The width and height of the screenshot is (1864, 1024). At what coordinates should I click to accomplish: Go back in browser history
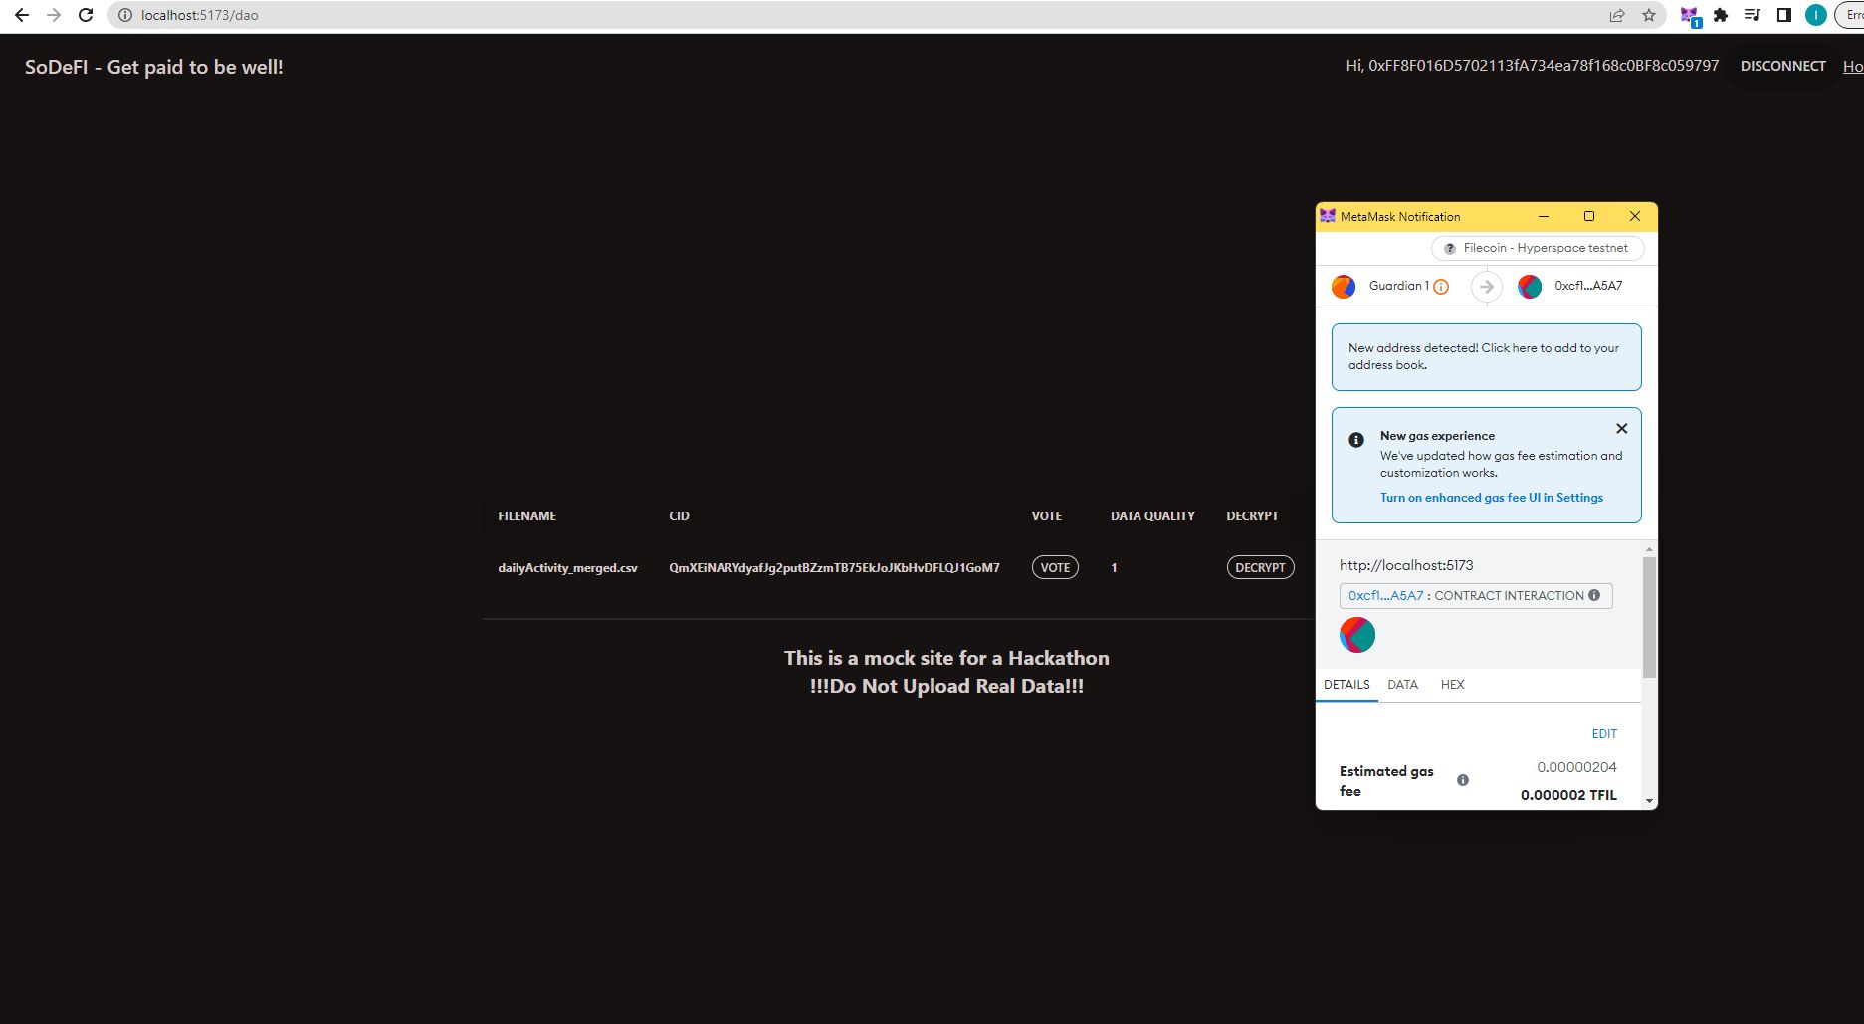click(22, 15)
